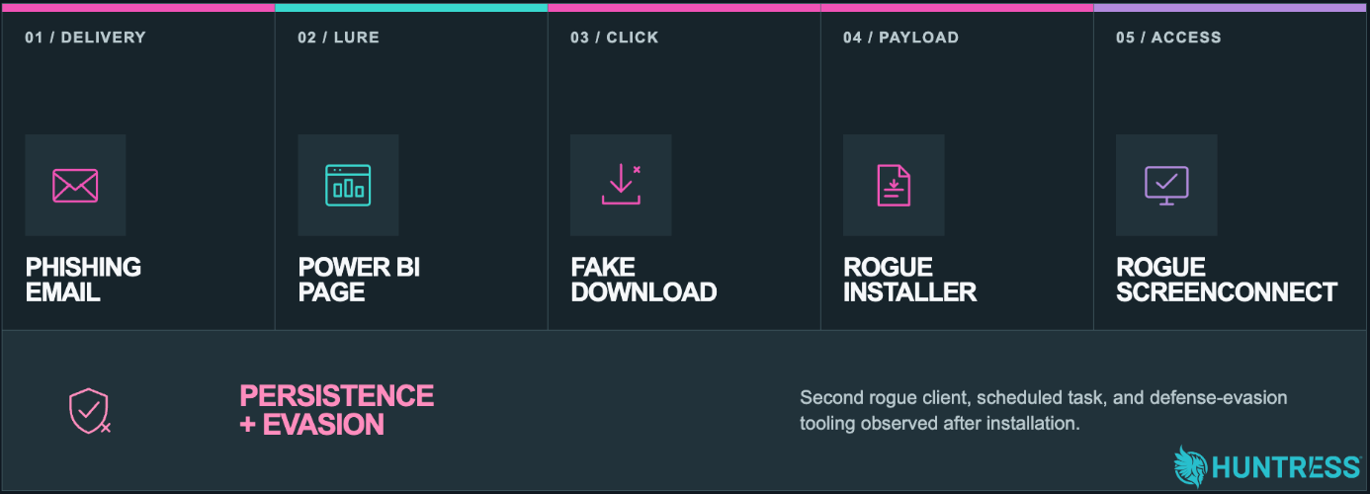
Task: Select the "04 / PAYLOAD" step label
Action: tap(900, 38)
